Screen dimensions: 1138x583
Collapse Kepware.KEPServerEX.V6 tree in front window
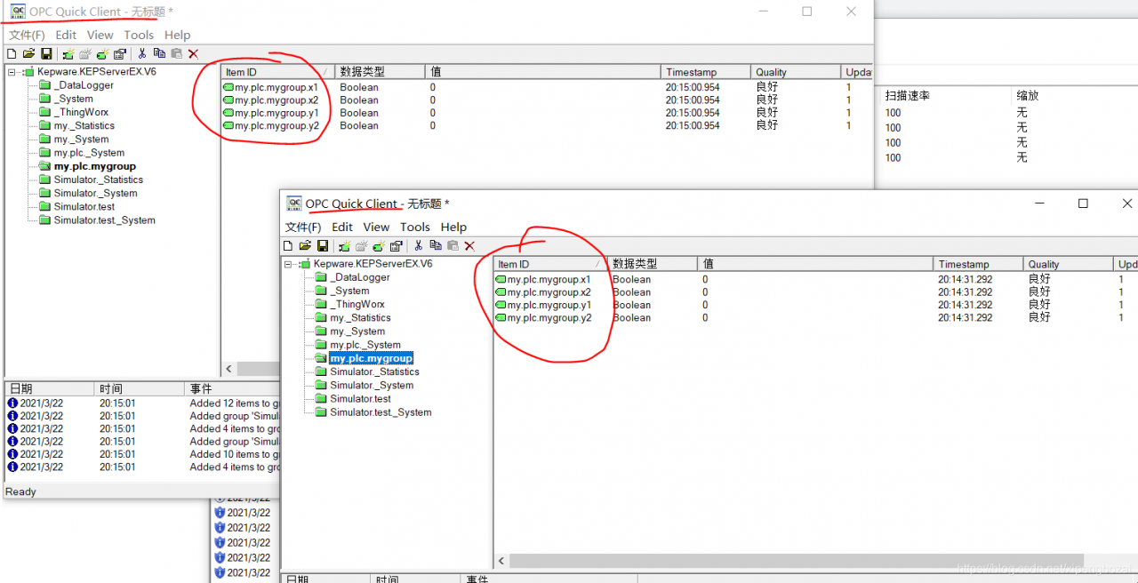click(x=289, y=264)
